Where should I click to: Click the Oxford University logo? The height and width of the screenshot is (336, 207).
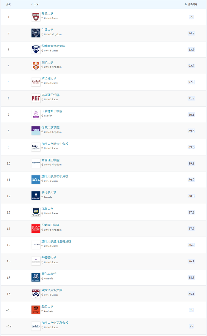36,33
